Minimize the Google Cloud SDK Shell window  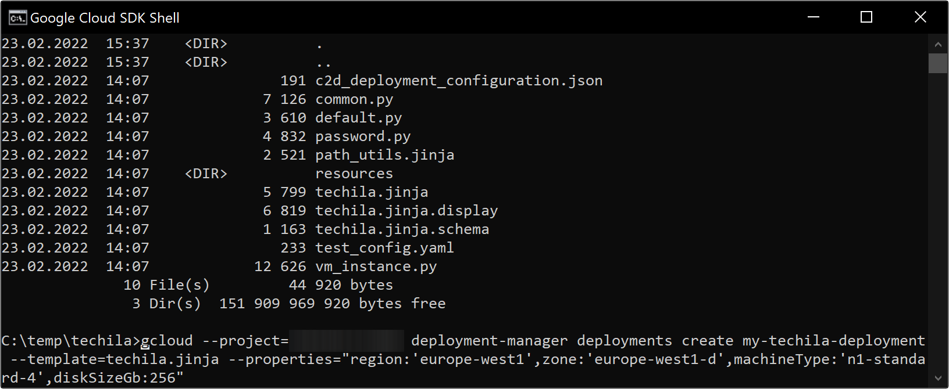pos(814,17)
